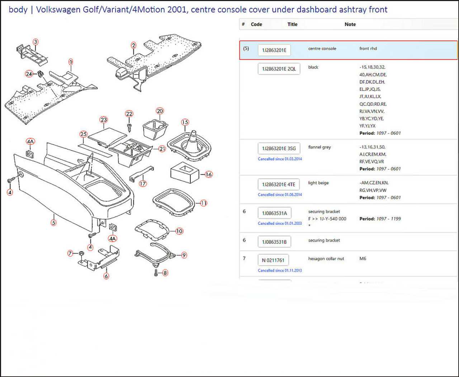Viewport: 459px width, 377px height.
Task: Click callout 22 screw marker
Action: 129,114
